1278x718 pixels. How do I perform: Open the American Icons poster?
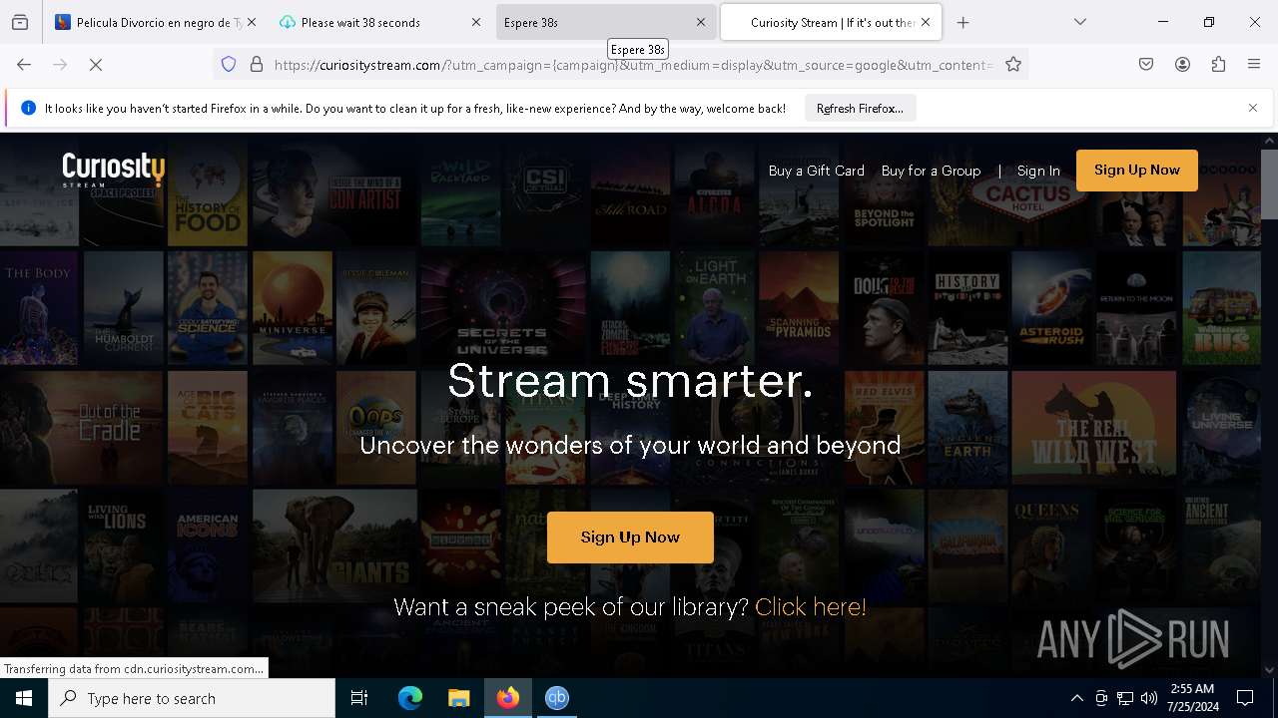click(x=208, y=545)
